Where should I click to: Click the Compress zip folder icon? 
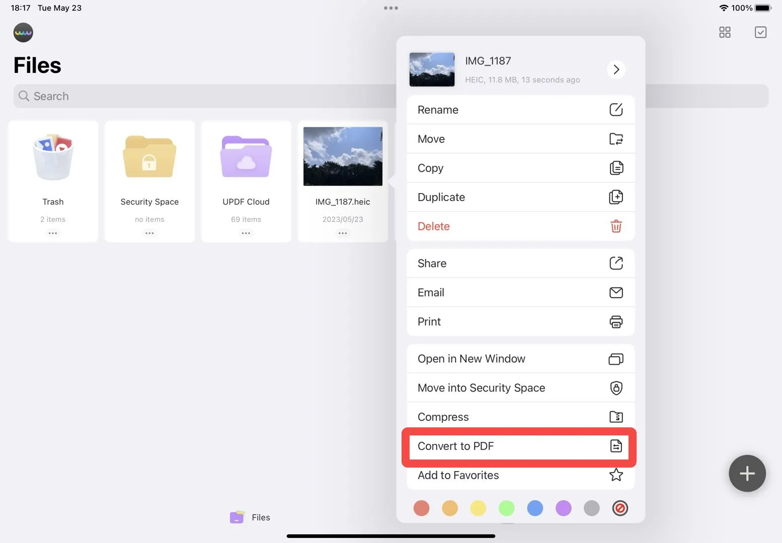tap(616, 417)
